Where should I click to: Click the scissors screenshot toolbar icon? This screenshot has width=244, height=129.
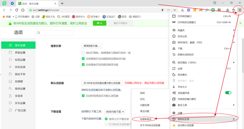pyautogui.click(x=182, y=10)
